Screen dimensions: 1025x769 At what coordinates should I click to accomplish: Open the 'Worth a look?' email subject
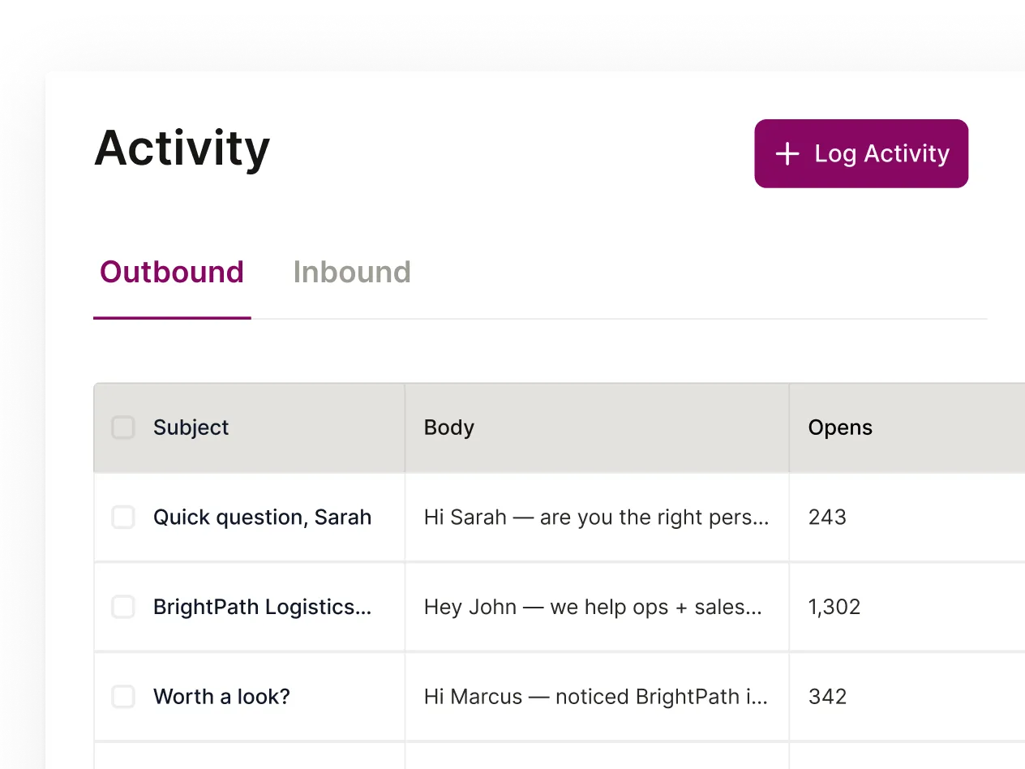[221, 696]
